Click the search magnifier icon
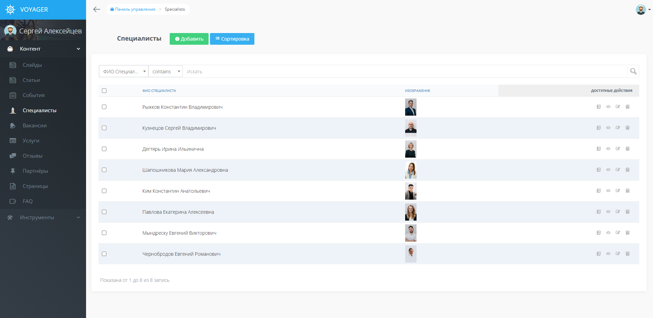This screenshot has width=653, height=318. coord(633,71)
